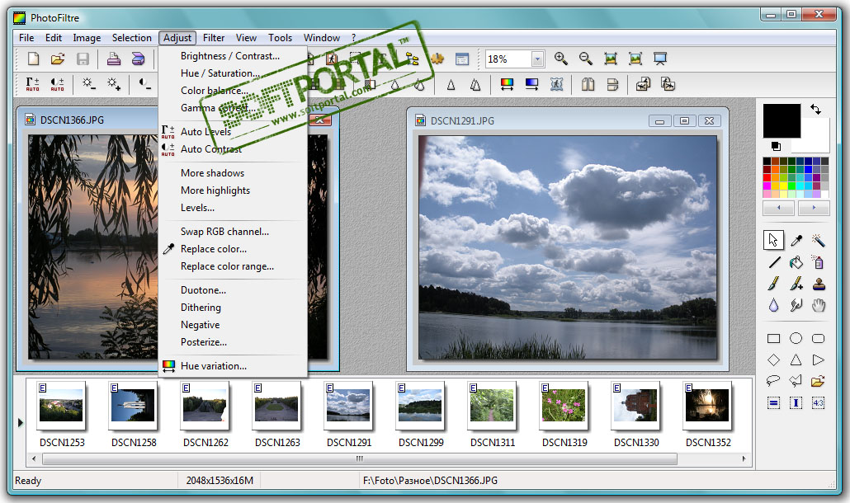Open the Filter menu

point(214,38)
